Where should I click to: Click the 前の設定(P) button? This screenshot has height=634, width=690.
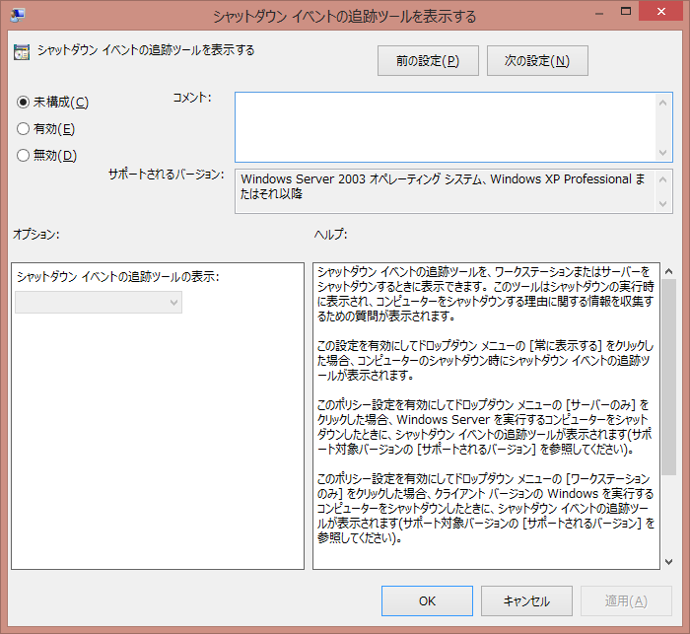coord(428,61)
